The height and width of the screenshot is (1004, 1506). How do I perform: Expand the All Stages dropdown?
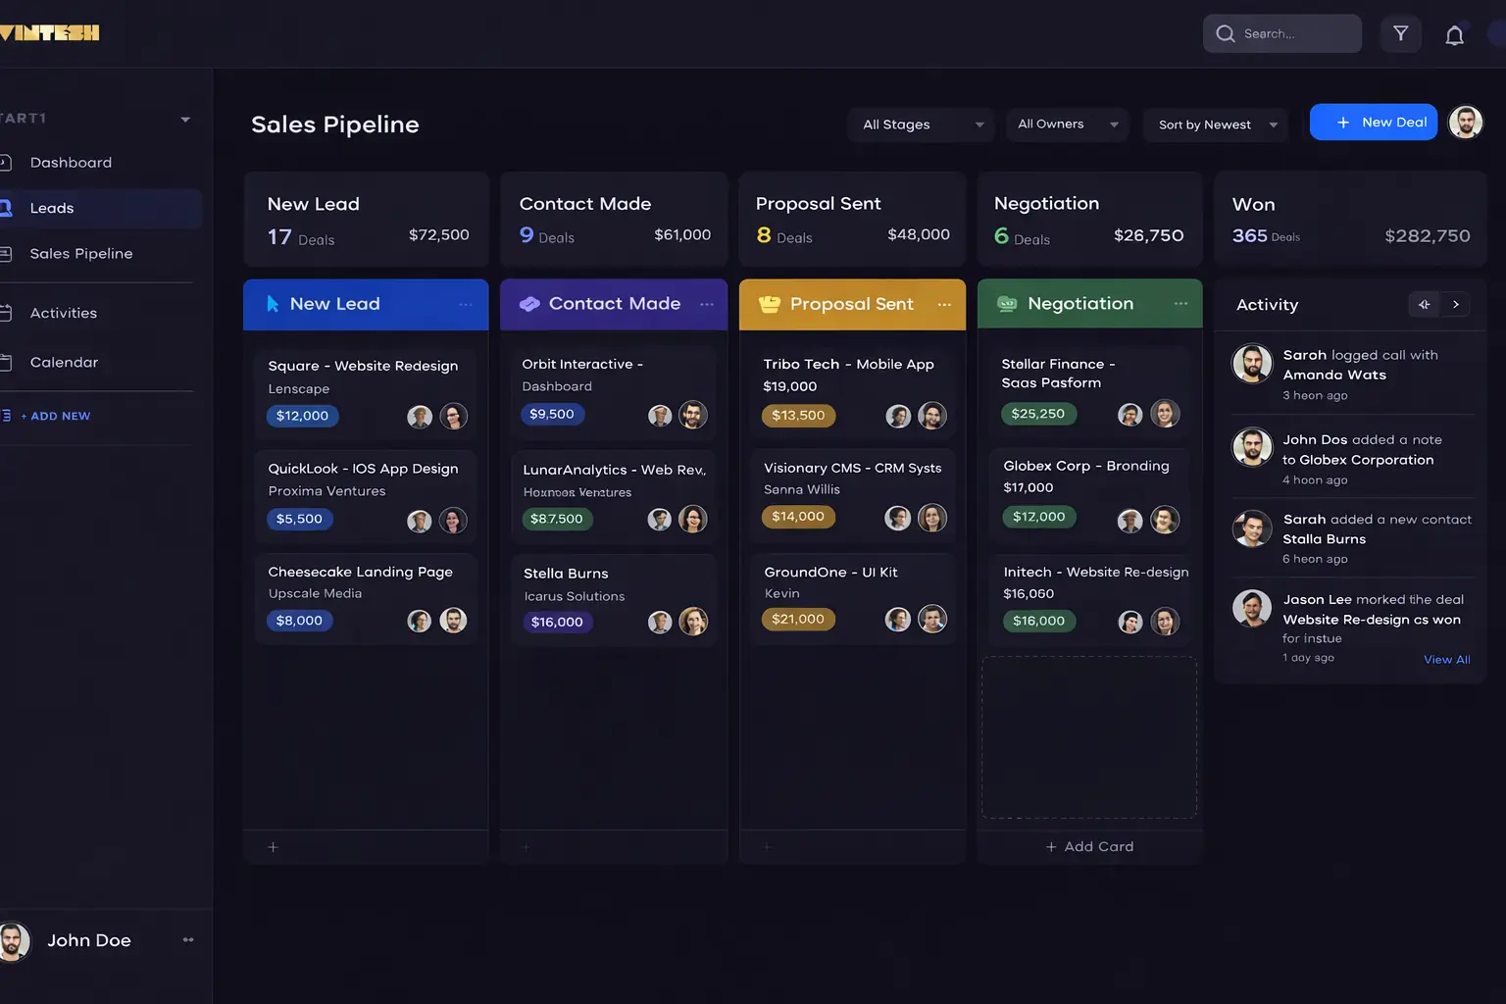pyautogui.click(x=922, y=125)
